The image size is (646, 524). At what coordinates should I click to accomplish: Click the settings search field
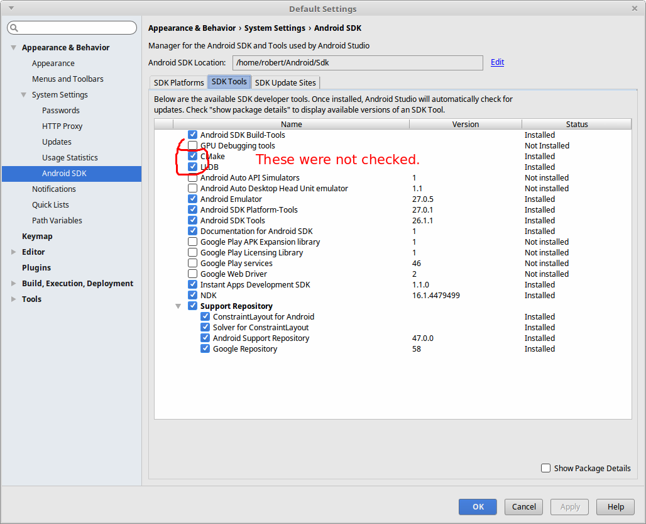(x=72, y=27)
